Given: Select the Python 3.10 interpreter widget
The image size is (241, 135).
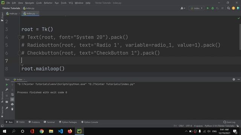Looking at the screenshot, I should (220, 126).
